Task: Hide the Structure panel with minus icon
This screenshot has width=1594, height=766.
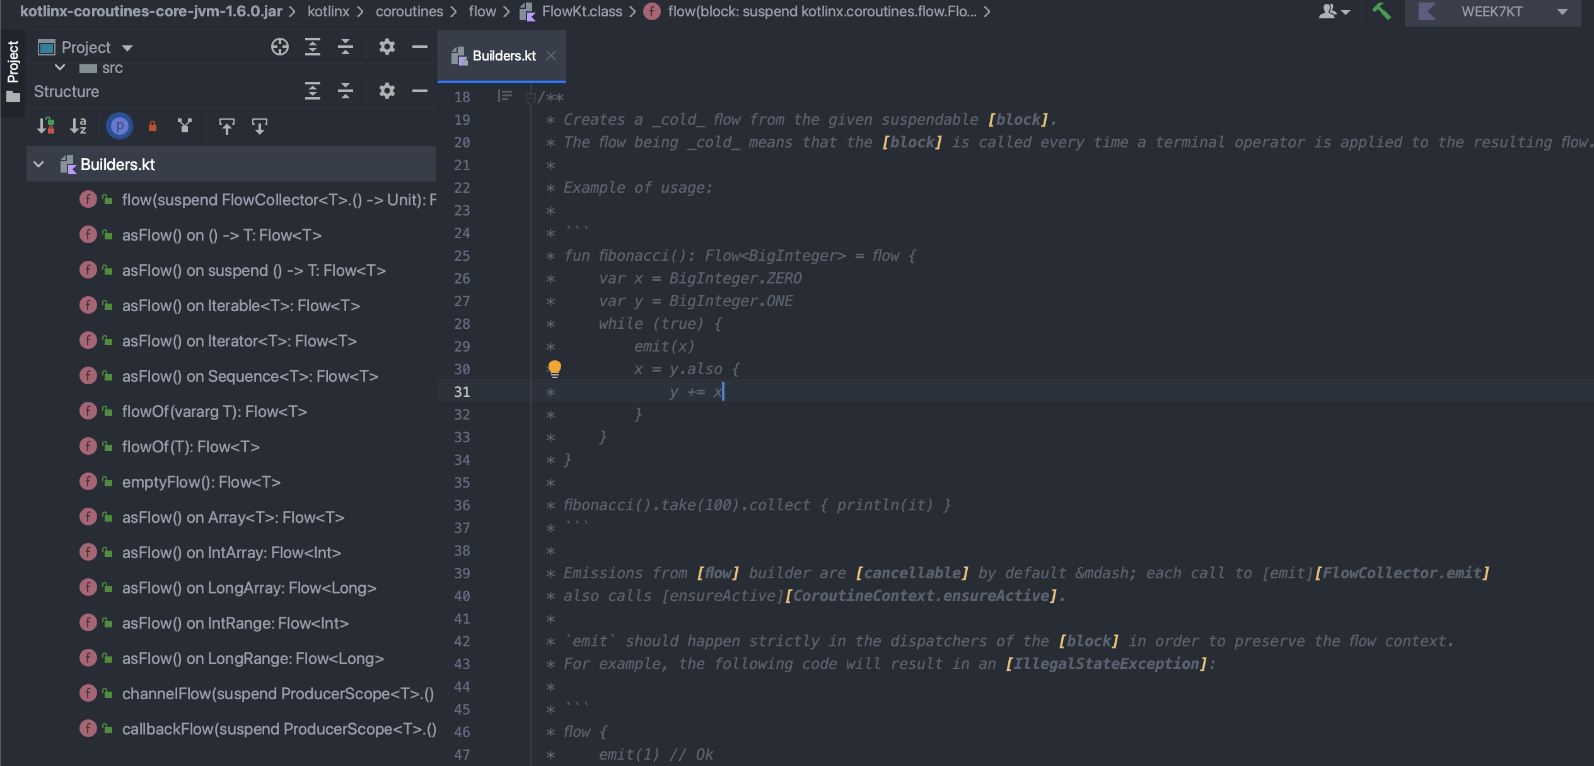Action: coord(419,91)
